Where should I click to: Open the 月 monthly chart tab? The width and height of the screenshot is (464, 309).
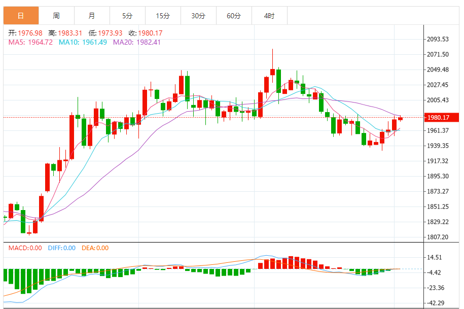(92, 16)
